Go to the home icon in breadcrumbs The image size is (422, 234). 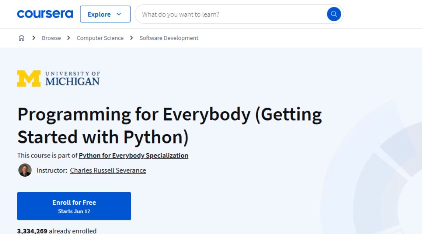[x=21, y=38]
